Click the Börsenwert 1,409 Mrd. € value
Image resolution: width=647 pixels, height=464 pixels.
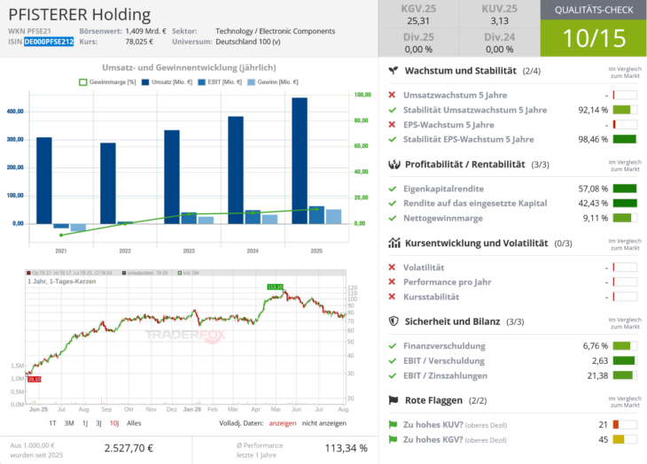pos(145,31)
